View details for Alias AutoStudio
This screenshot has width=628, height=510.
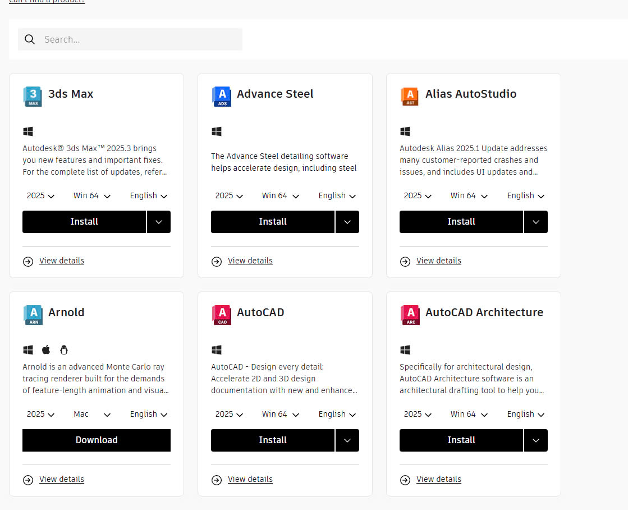(x=439, y=261)
